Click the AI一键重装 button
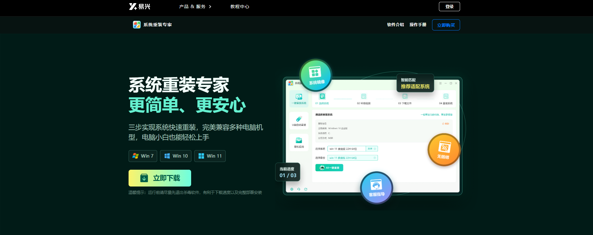593x235 pixels. (x=329, y=168)
